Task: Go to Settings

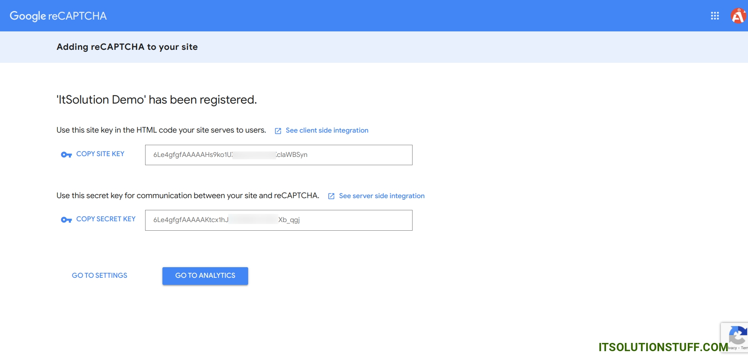Action: point(99,275)
